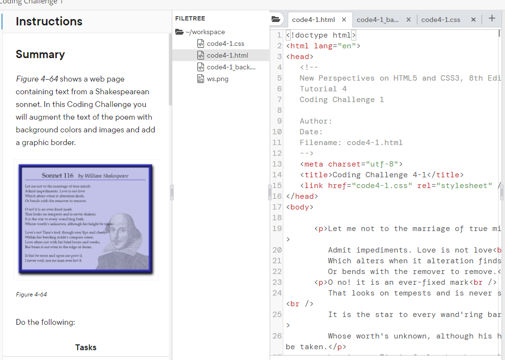
Task: Click 'Admit impediments' code line 20
Action: click(414, 250)
